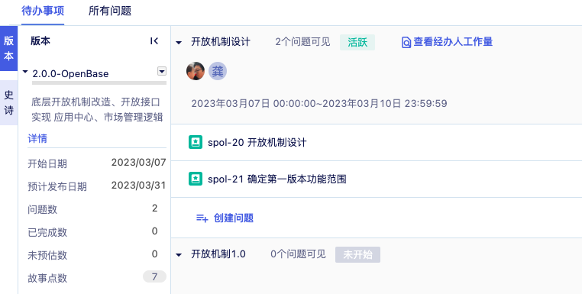This screenshot has height=294, width=582.
Task: Collapse the 开放机制1.0 sprint
Action: (179, 255)
